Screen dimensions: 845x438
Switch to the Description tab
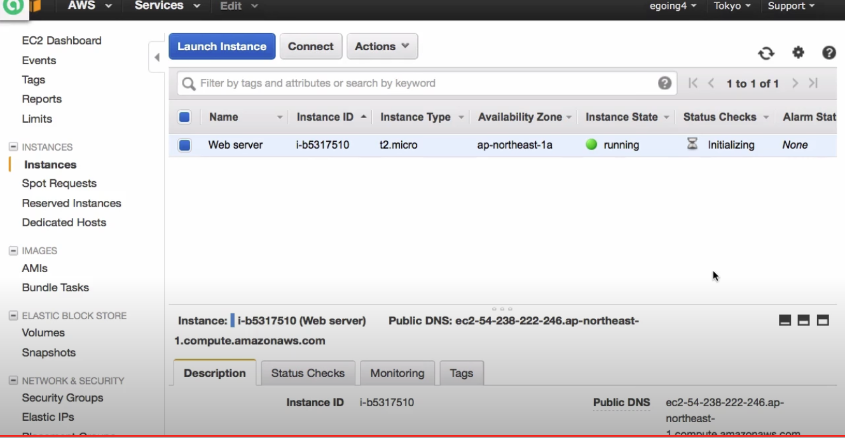point(215,373)
